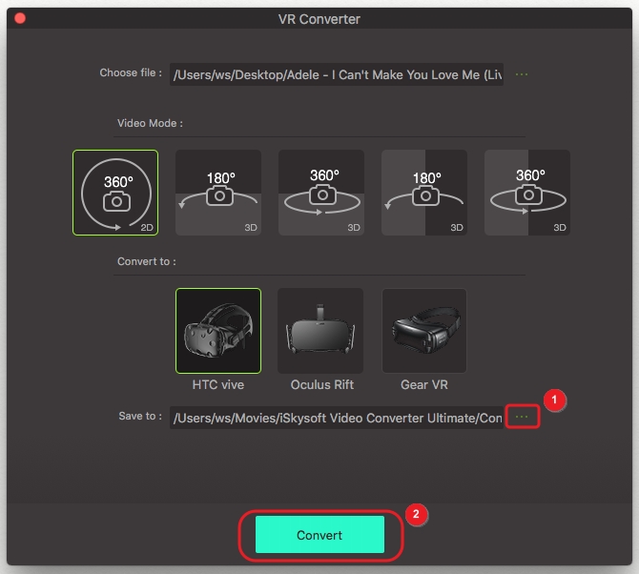
Task: Select the 360° 2D video mode
Action: 115,193
